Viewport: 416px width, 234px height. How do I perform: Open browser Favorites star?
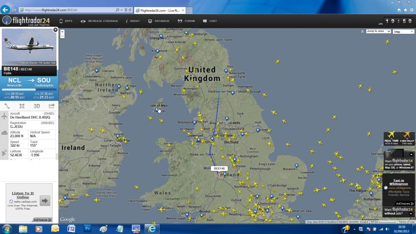pos(405,10)
